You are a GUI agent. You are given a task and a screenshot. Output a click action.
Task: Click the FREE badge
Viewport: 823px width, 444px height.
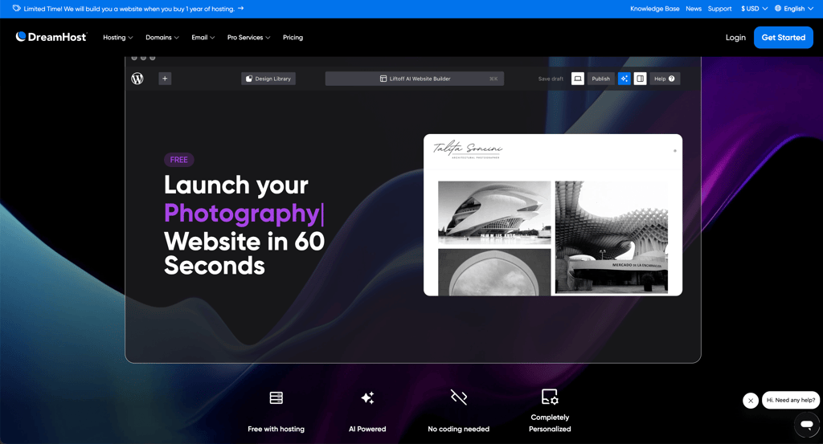(x=179, y=159)
